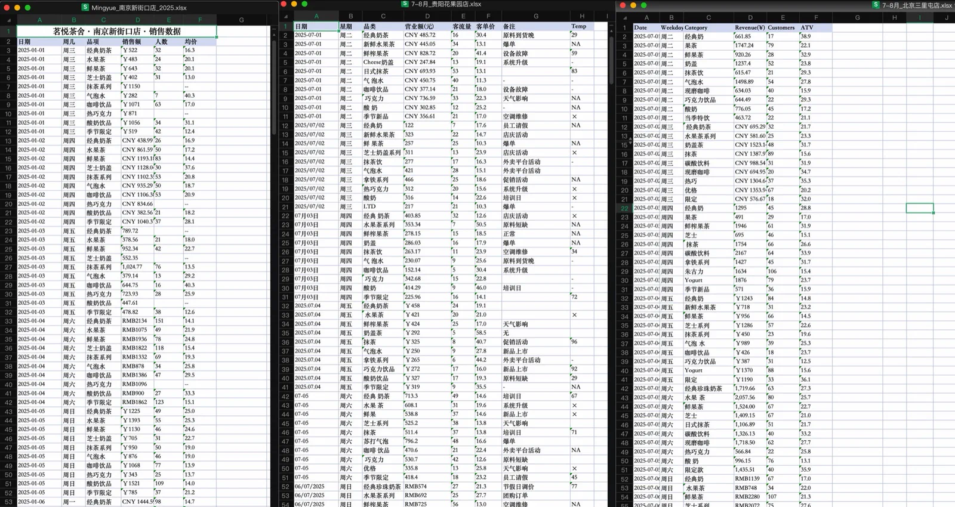Select the 优格 cell

coord(383,468)
